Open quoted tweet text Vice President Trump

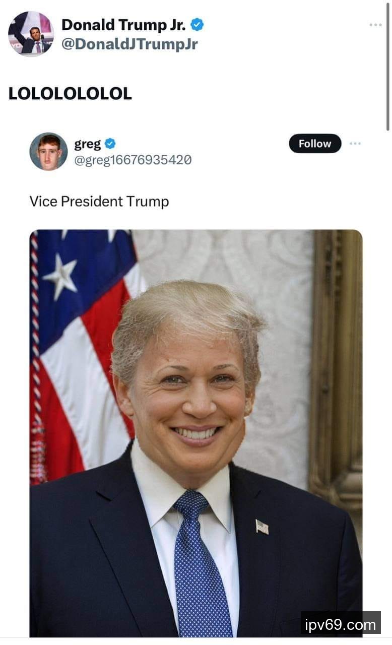pyautogui.click(x=99, y=202)
